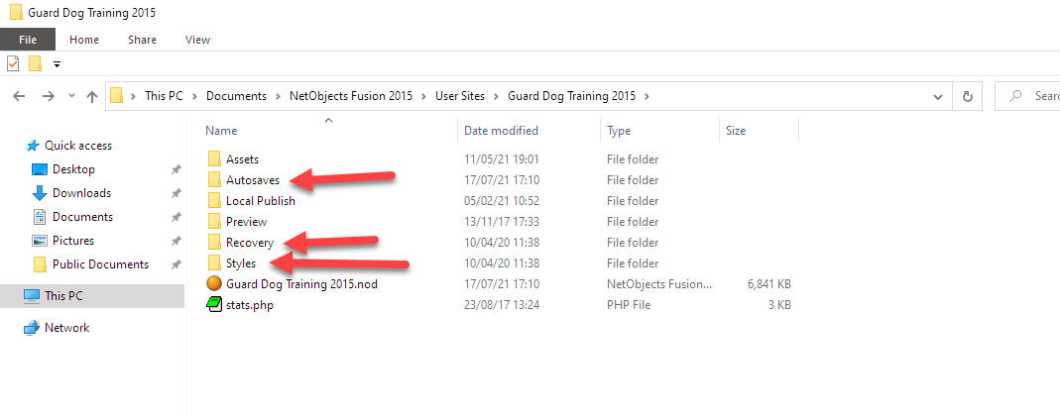
Task: Click Guard Dog Training 2015 breadcrumb
Action: click(x=572, y=96)
